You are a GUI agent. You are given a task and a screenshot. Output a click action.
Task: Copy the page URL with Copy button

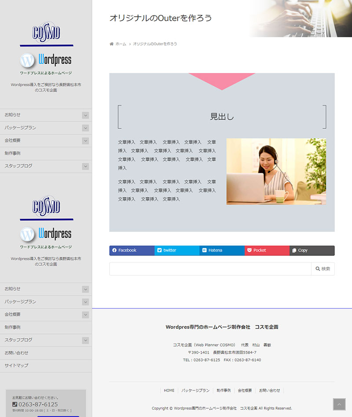click(312, 250)
